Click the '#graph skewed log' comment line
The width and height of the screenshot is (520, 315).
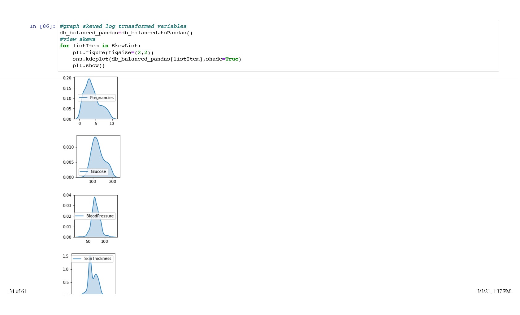pos(123,26)
